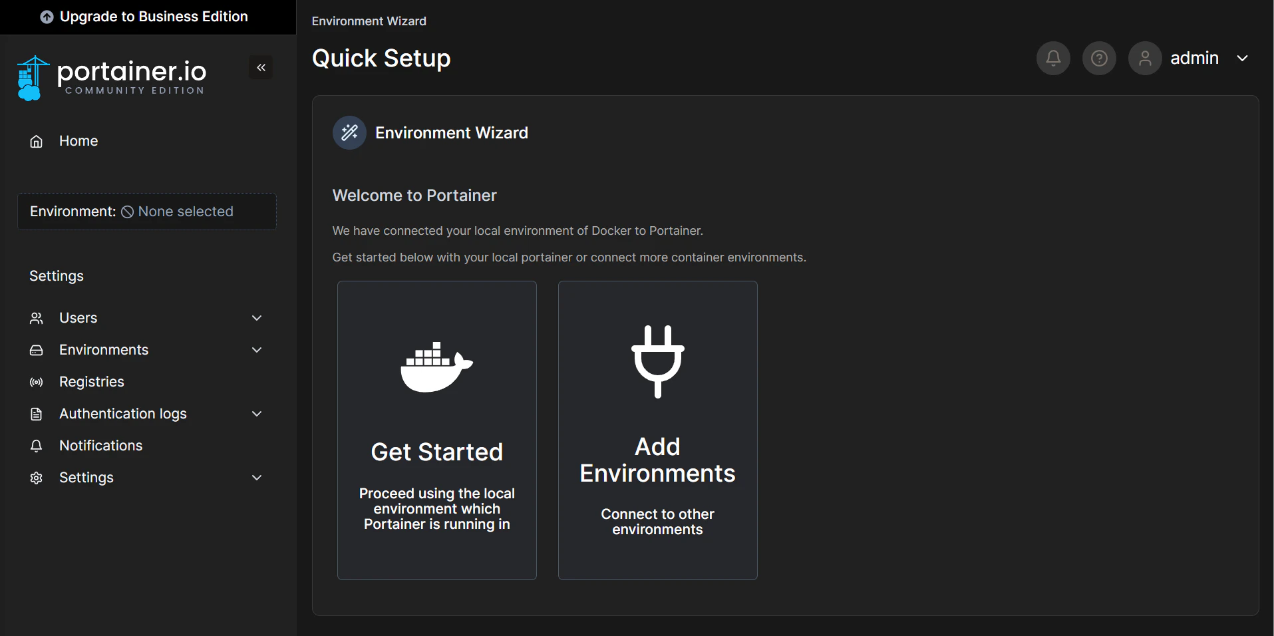Click the admin user avatar icon
The height and width of the screenshot is (636, 1274).
click(x=1145, y=59)
